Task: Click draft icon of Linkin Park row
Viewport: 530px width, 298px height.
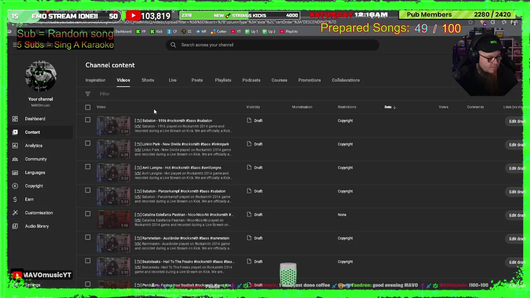Action: [249, 144]
